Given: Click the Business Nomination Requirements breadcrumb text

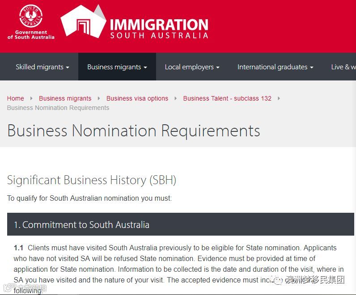Looking at the screenshot, I should click(58, 108).
